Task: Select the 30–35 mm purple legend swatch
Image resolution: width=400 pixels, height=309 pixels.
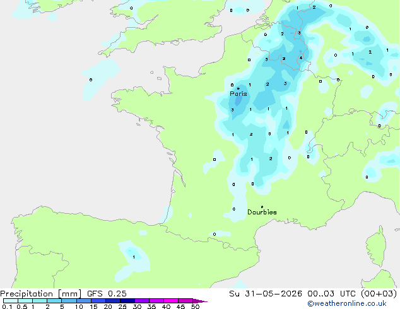Action: [x=142, y=301]
